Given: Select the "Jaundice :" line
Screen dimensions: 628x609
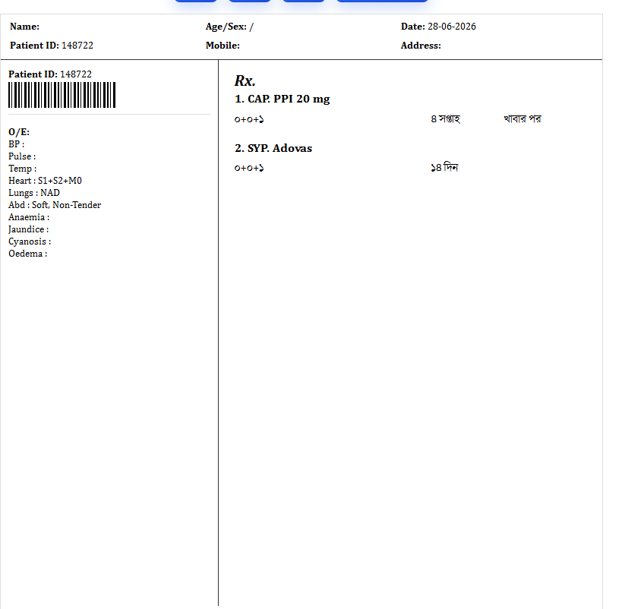Looking at the screenshot, I should [x=28, y=229].
